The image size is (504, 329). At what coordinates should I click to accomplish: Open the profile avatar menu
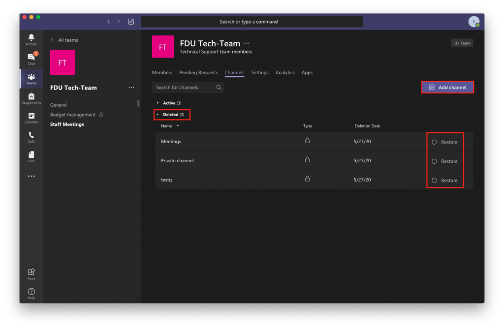pyautogui.click(x=473, y=22)
